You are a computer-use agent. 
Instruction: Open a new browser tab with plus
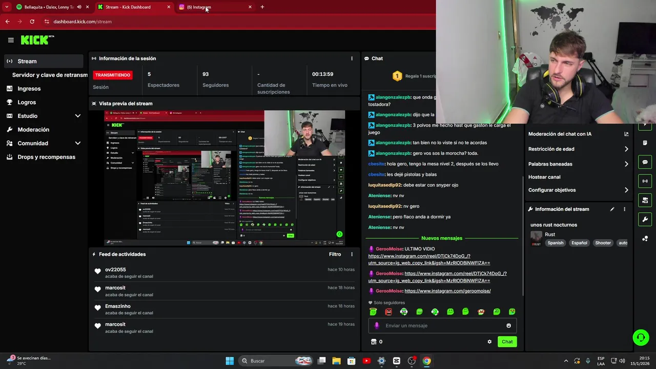pos(262,7)
